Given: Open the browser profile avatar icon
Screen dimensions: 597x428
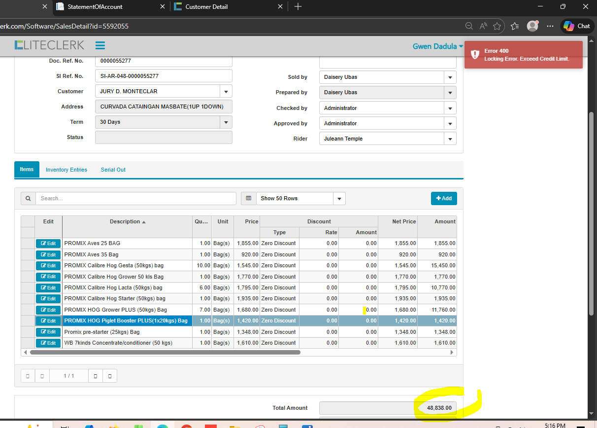Looking at the screenshot, I should pyautogui.click(x=532, y=26).
